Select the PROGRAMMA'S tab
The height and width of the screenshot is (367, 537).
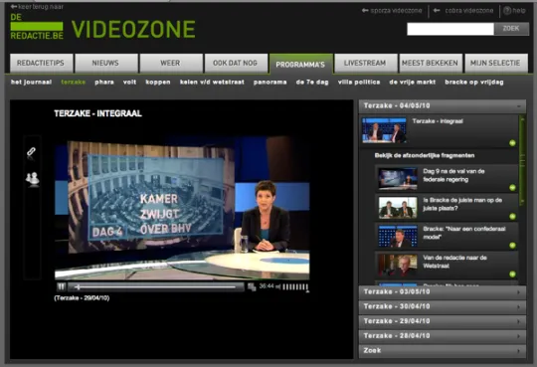301,64
